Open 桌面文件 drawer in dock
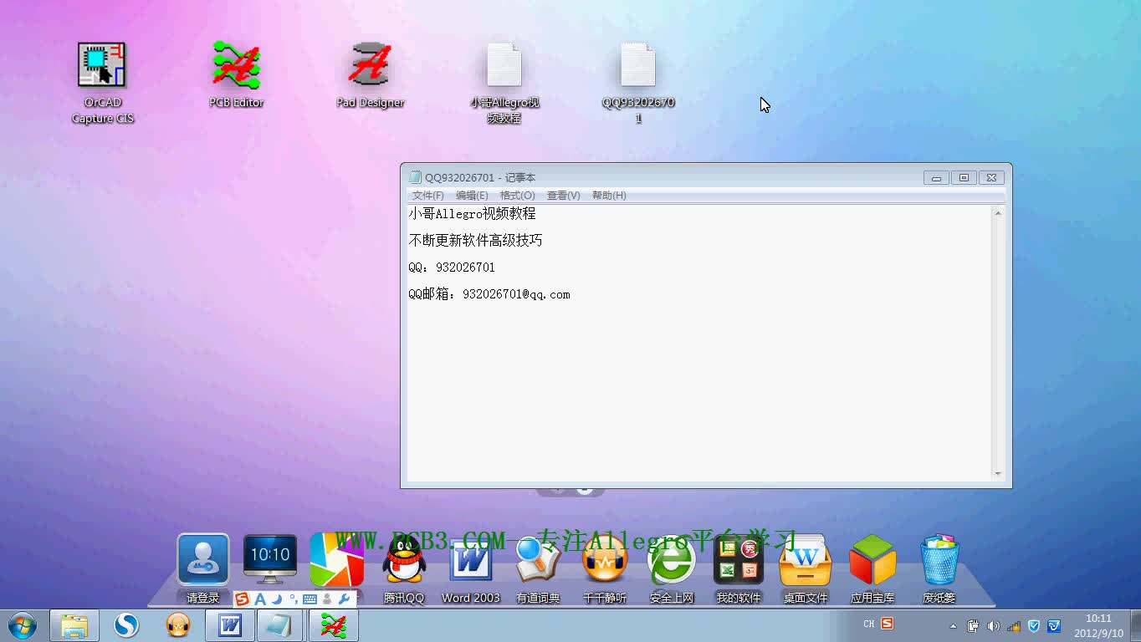1141x642 pixels. [x=806, y=568]
